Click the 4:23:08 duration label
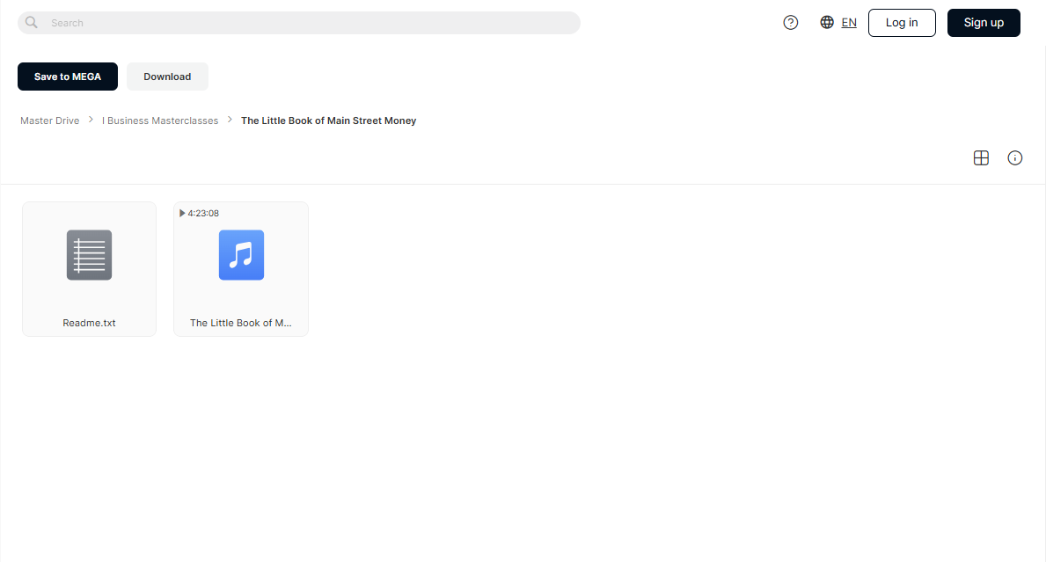The width and height of the screenshot is (1046, 562). [x=203, y=214]
